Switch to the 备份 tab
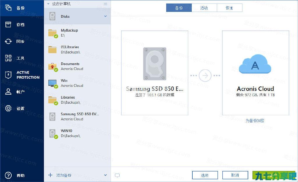This screenshot has width=298, height=182. [179, 8]
